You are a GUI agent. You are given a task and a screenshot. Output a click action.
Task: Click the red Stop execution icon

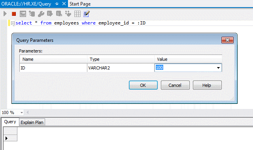point(14,14)
